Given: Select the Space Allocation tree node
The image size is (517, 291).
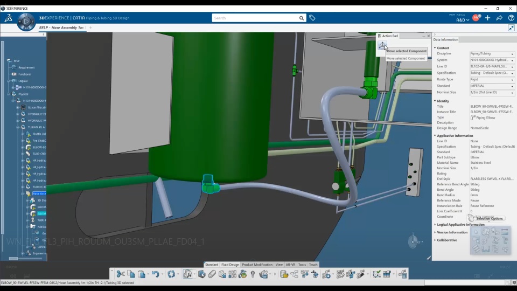Looking at the screenshot, I should click(x=37, y=108).
